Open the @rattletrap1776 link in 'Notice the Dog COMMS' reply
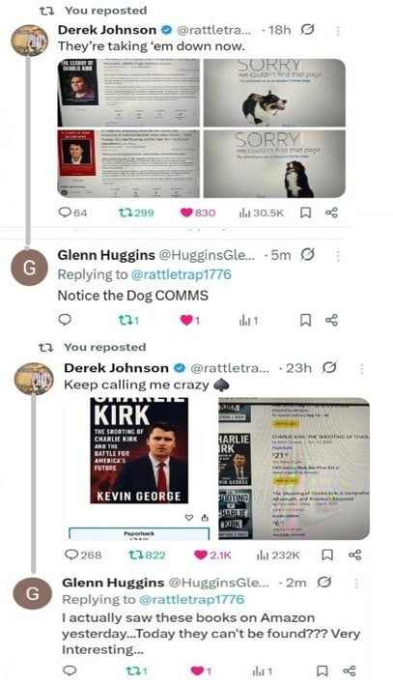Screen dimensions: 393x684 pos(181,274)
